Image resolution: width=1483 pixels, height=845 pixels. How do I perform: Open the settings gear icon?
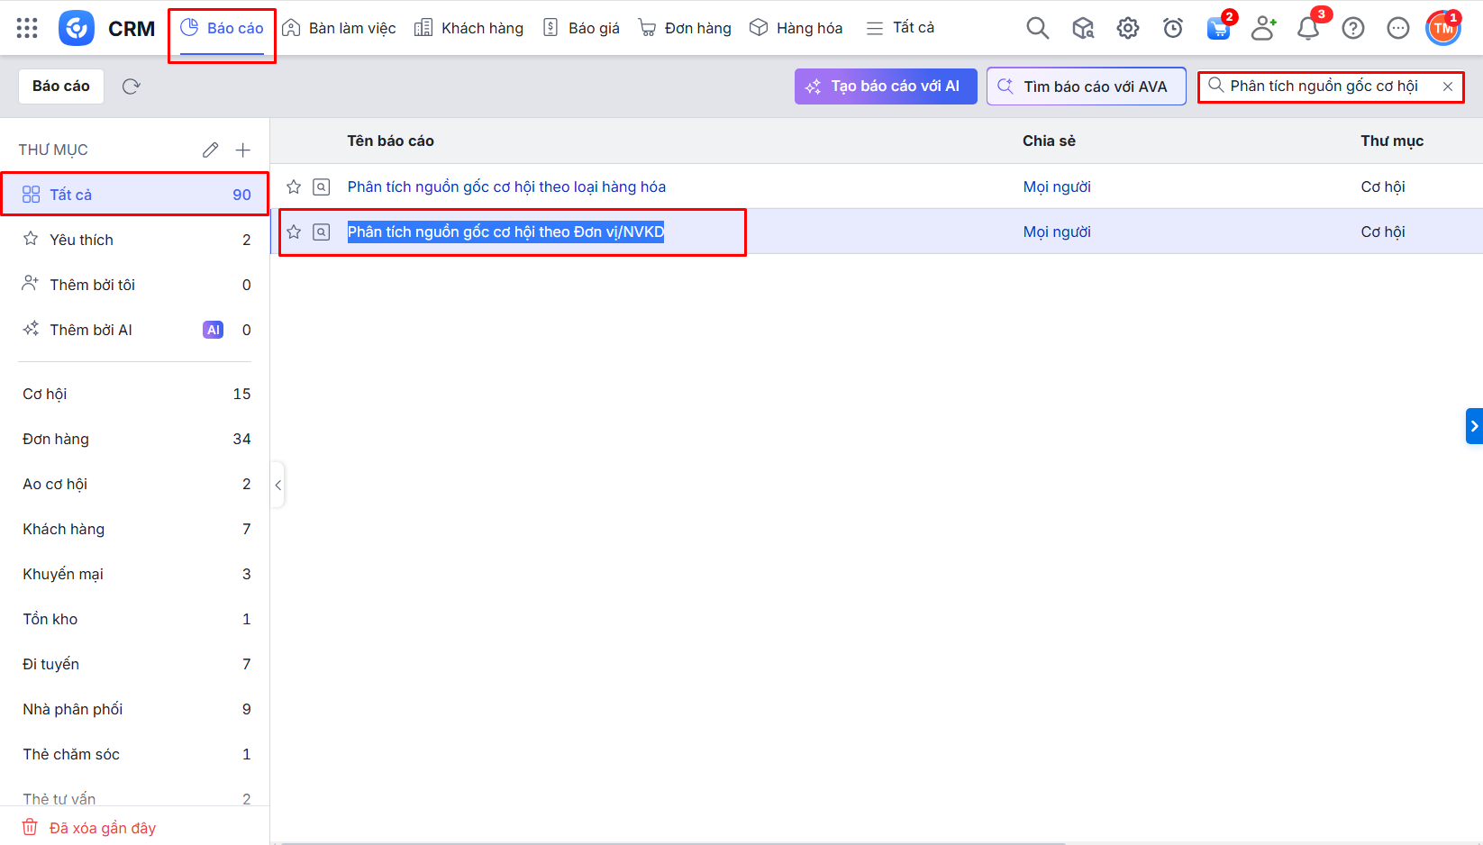point(1127,29)
